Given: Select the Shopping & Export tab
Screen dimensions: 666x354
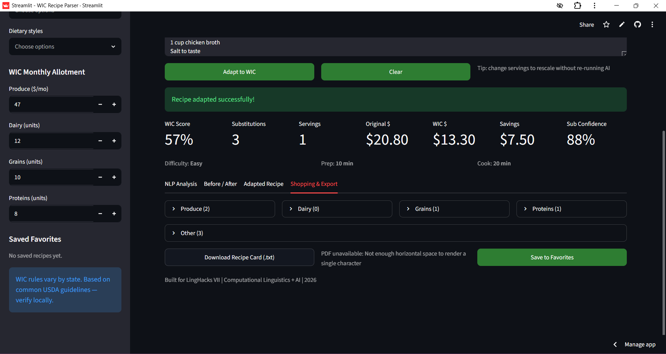Looking at the screenshot, I should pos(314,184).
